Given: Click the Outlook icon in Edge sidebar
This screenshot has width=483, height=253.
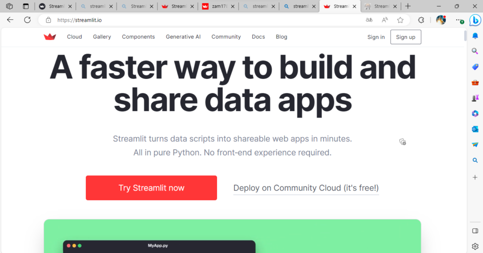Looking at the screenshot, I should coord(475,129).
